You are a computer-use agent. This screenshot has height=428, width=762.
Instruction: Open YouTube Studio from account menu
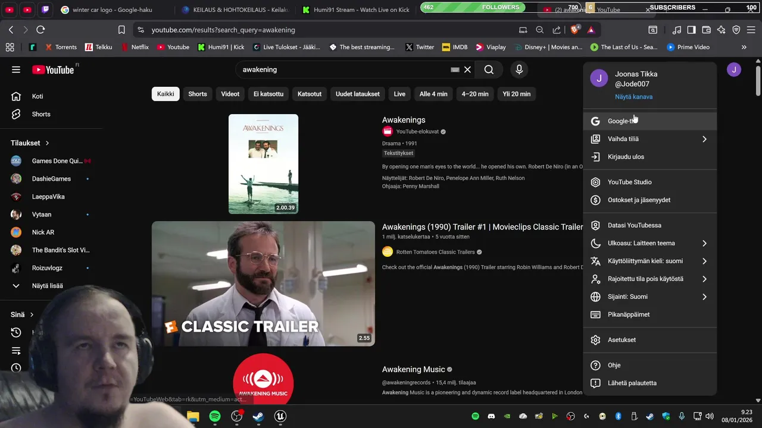coord(650,182)
